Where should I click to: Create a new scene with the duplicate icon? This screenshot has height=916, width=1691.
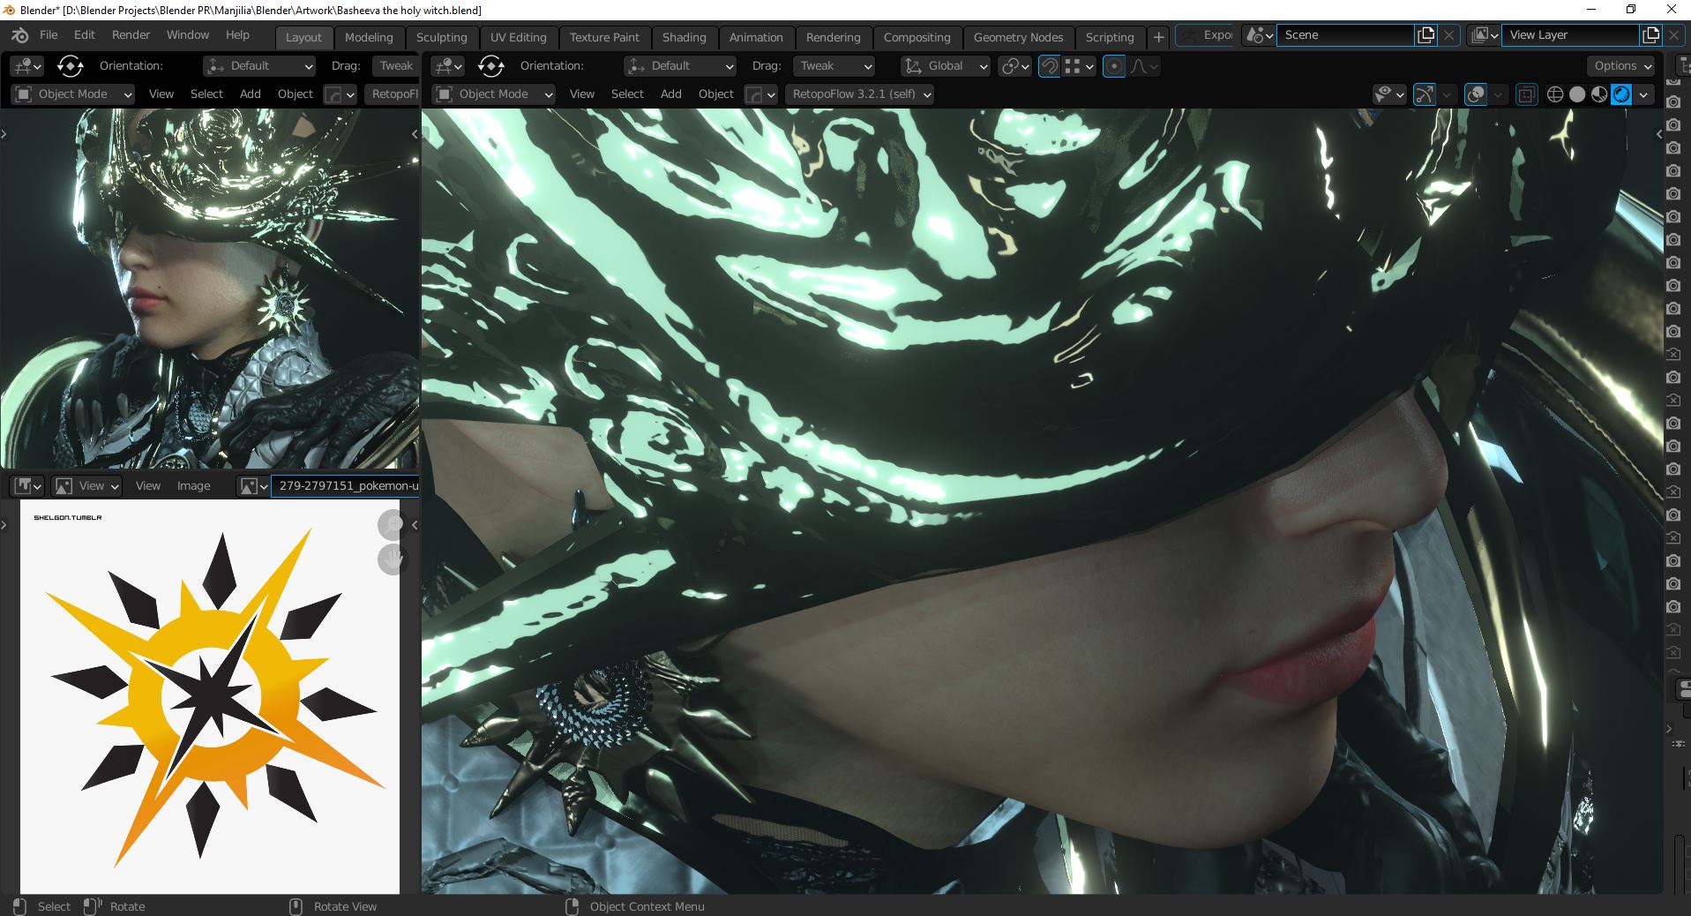1425,35
